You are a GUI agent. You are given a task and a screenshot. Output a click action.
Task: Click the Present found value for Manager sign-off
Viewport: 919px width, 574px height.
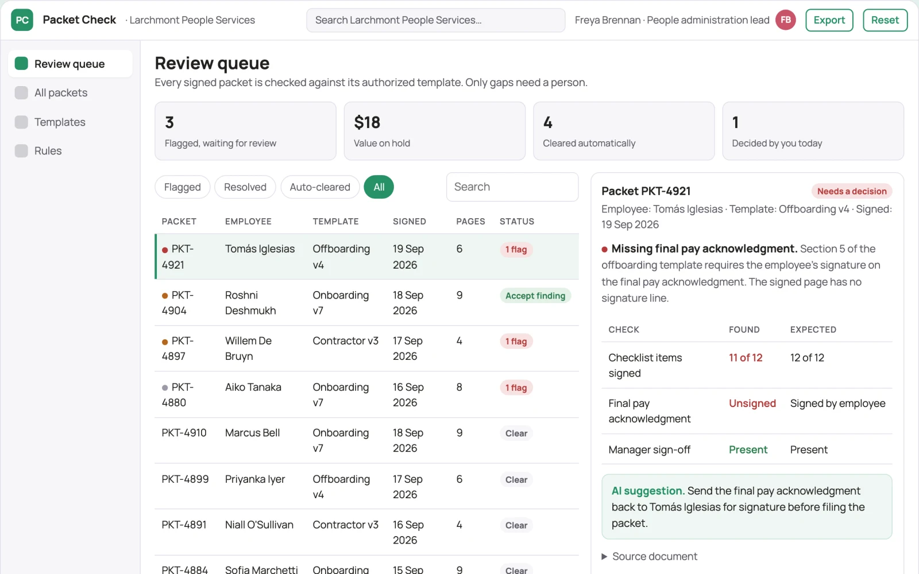748,449
